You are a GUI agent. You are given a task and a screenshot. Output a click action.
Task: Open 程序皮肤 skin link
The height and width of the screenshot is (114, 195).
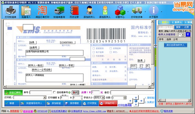[168, 111]
